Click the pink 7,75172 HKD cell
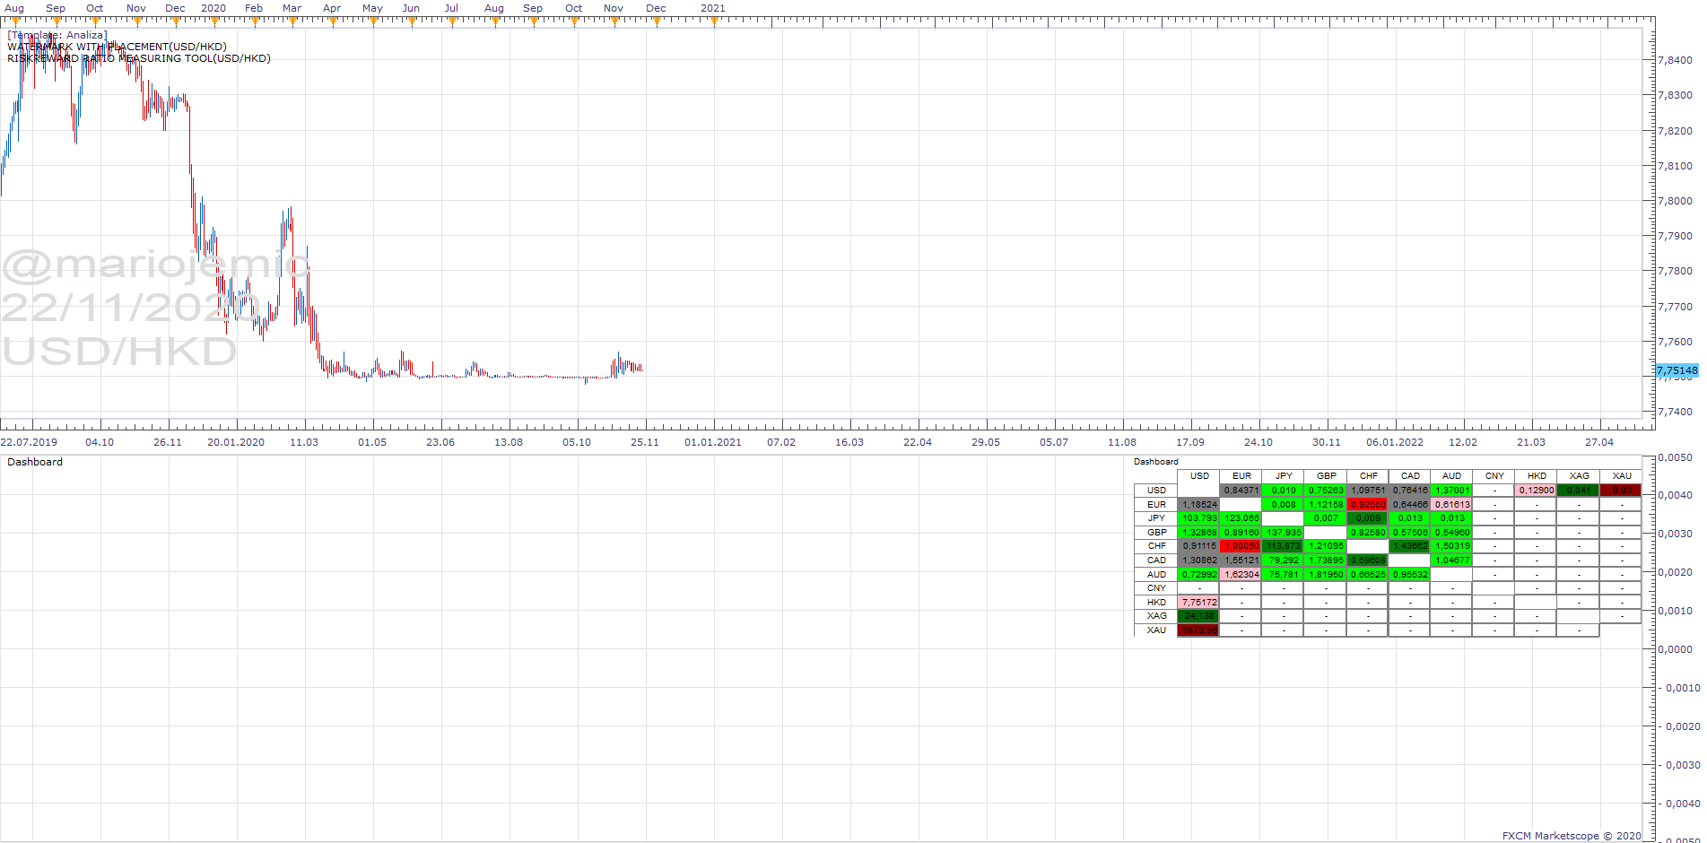This screenshot has width=1707, height=843. pos(1199,603)
